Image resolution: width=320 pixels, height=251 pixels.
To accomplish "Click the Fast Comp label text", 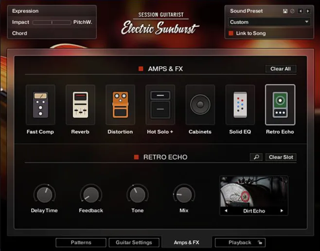I will pyautogui.click(x=40, y=132).
